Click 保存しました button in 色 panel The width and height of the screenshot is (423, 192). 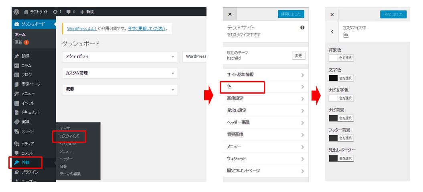click(393, 14)
